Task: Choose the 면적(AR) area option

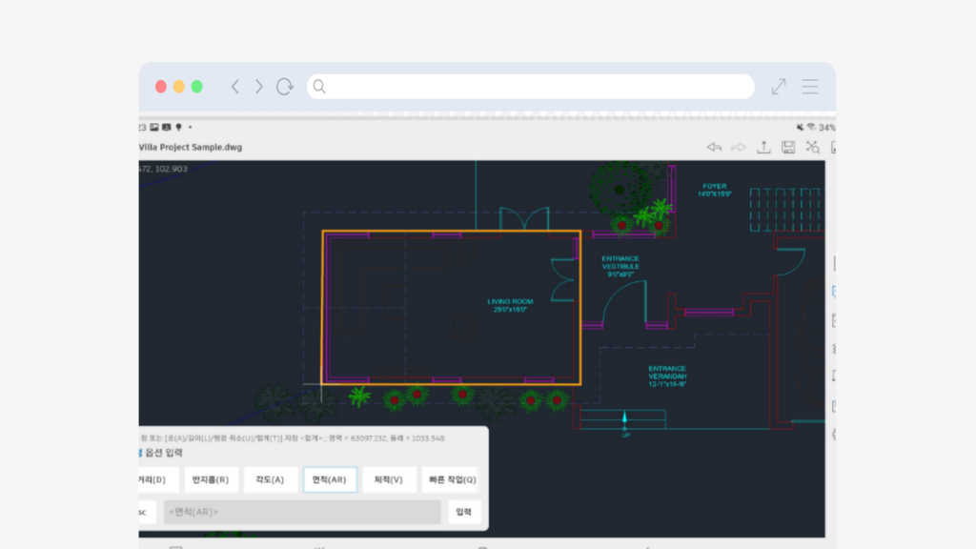Action: click(x=330, y=479)
